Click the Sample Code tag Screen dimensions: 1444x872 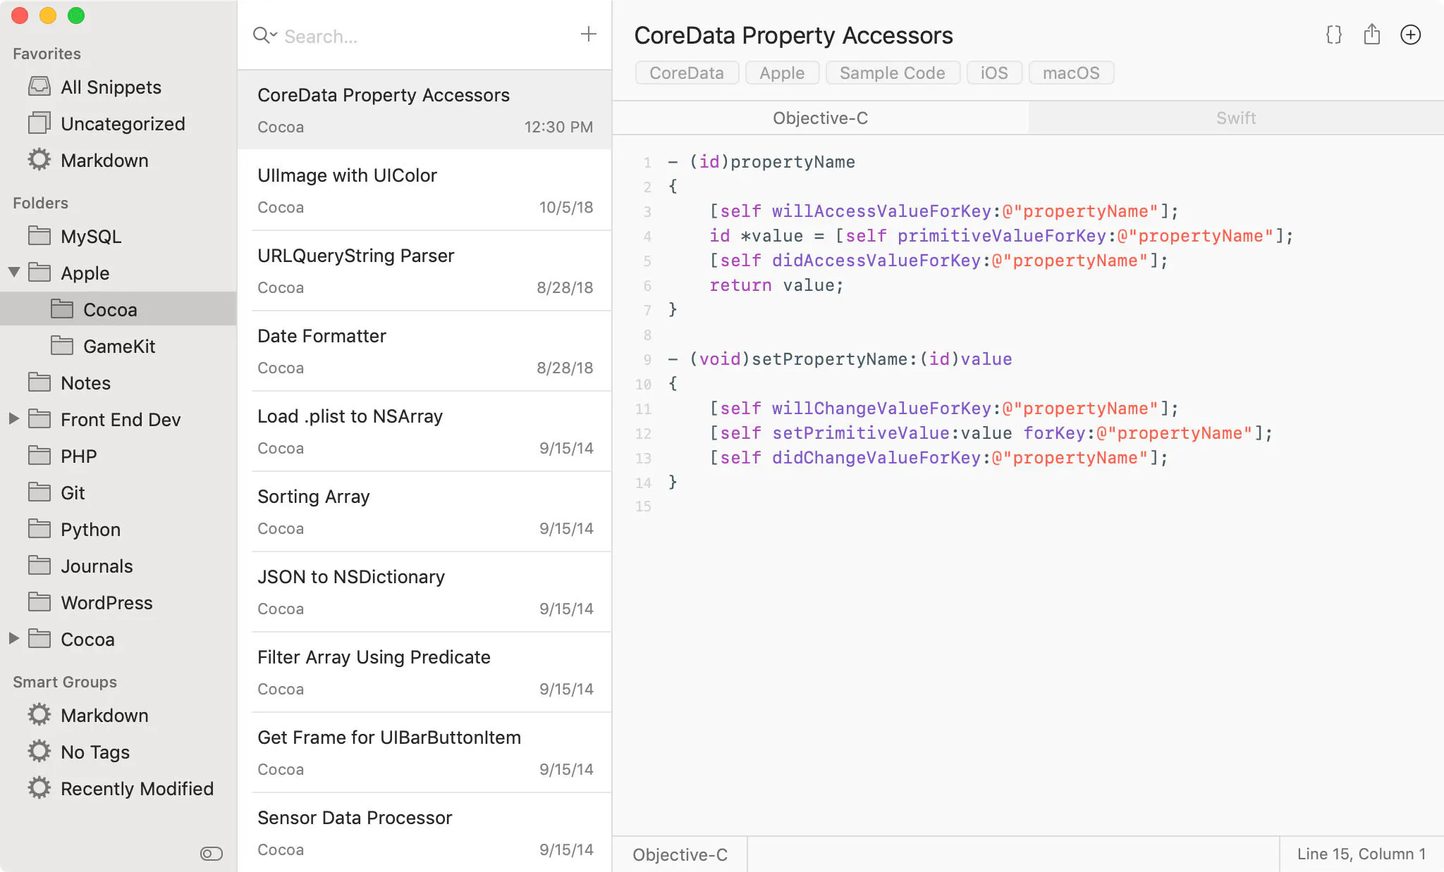[x=892, y=73]
